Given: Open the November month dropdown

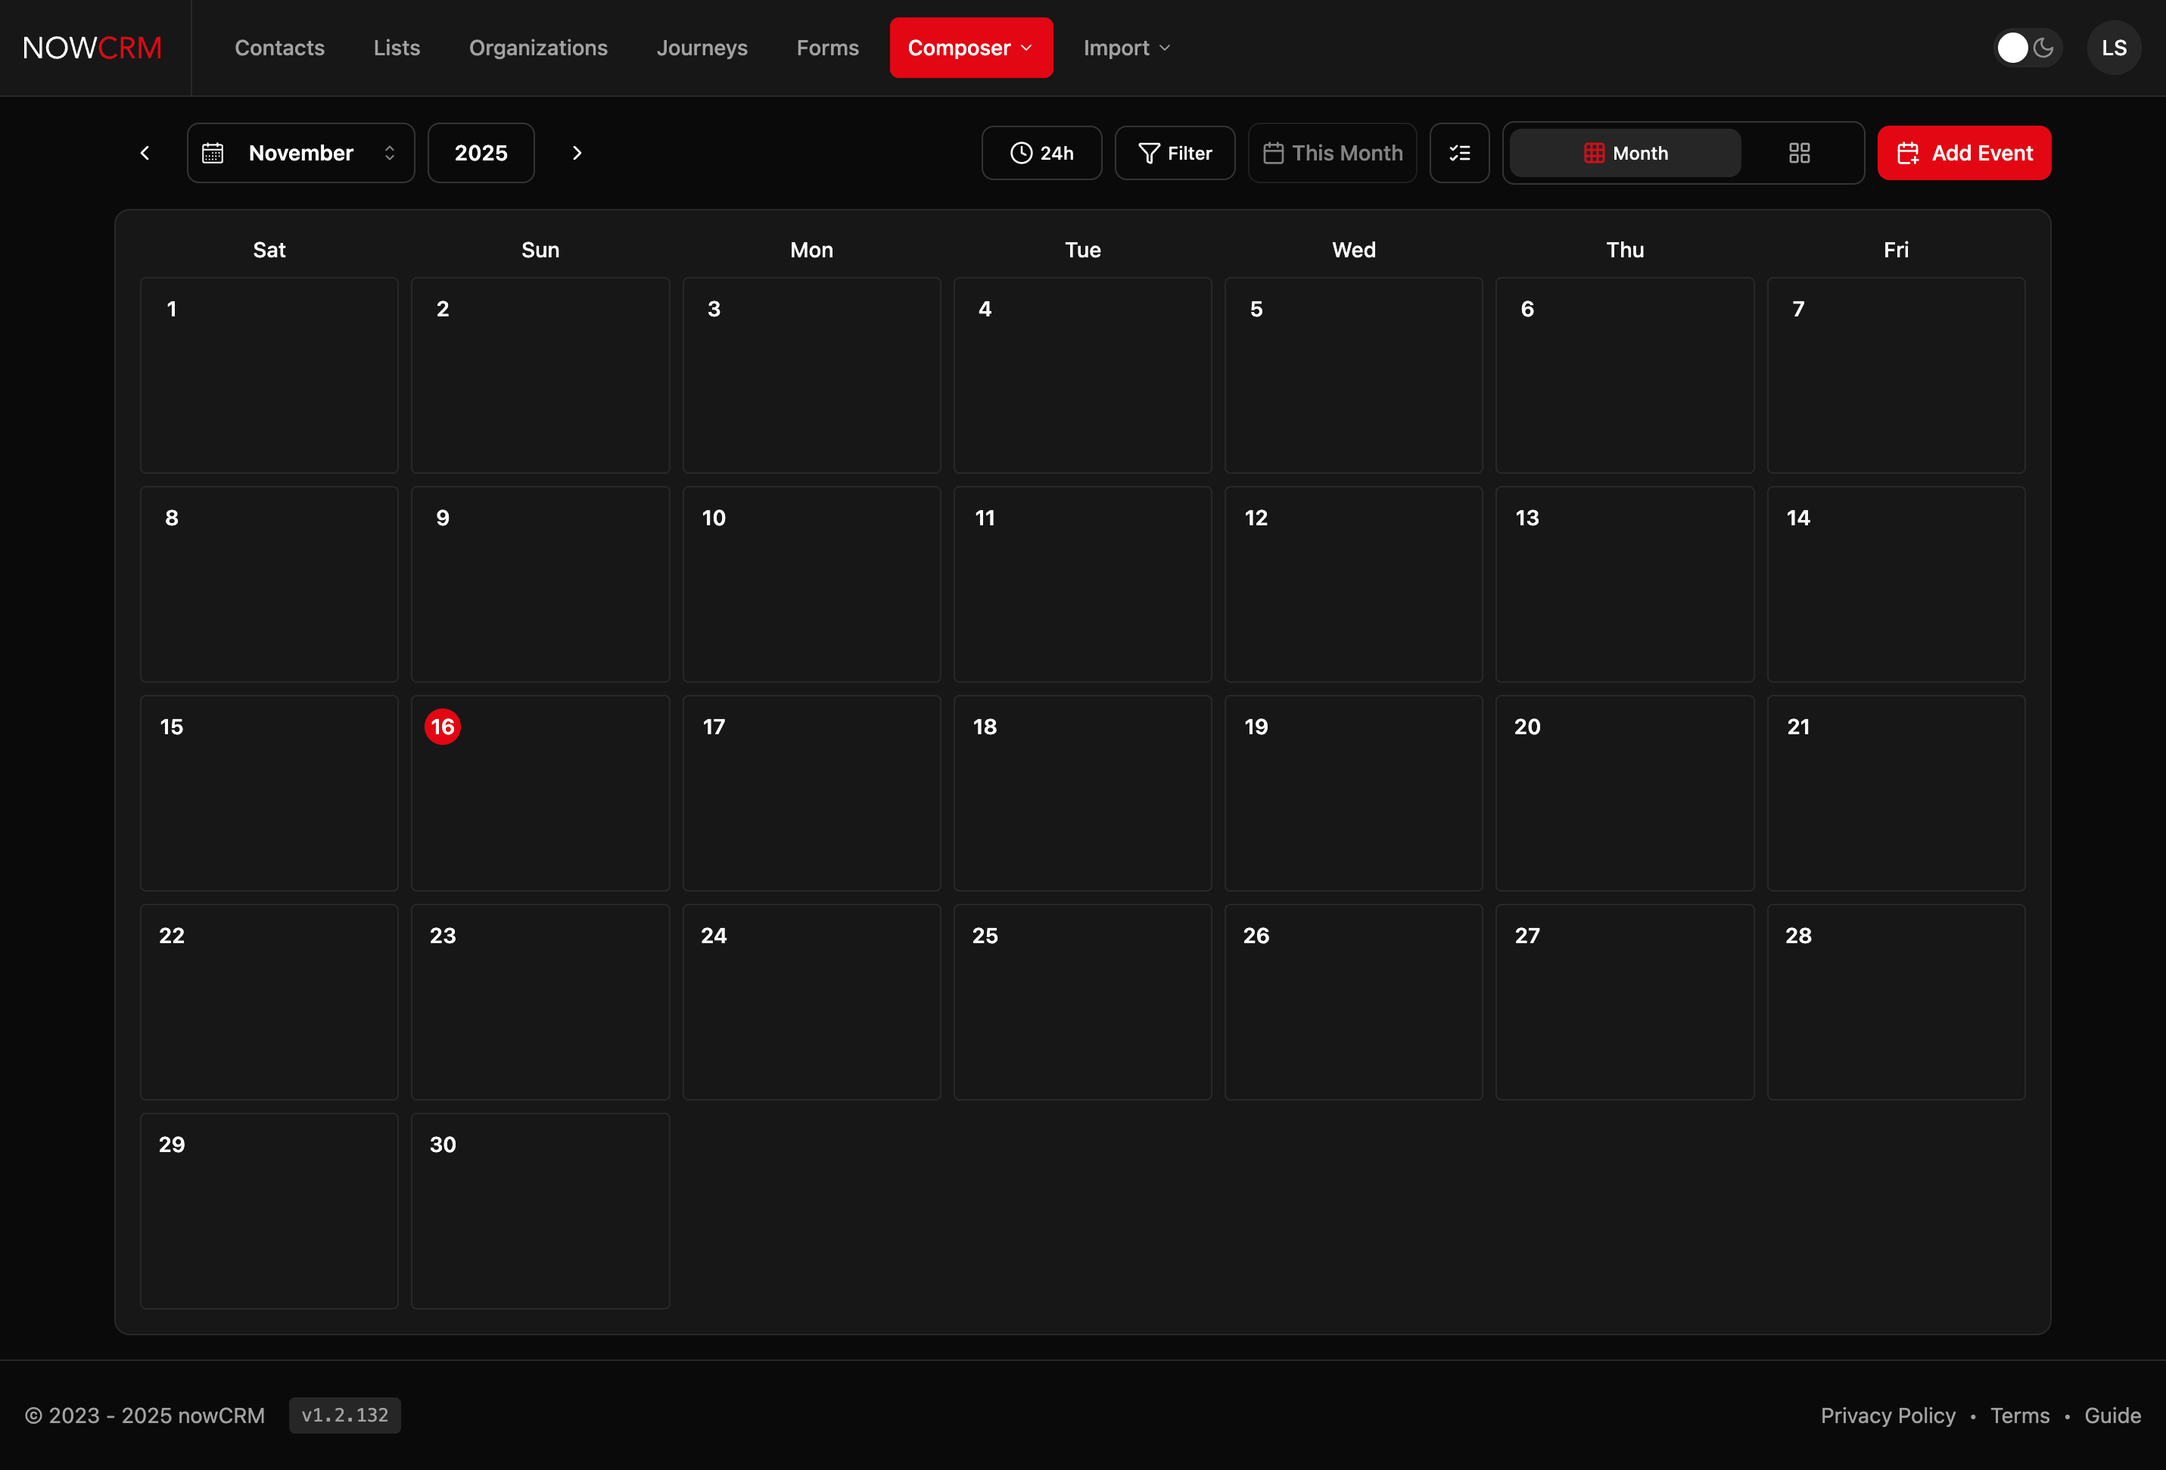Looking at the screenshot, I should point(300,152).
